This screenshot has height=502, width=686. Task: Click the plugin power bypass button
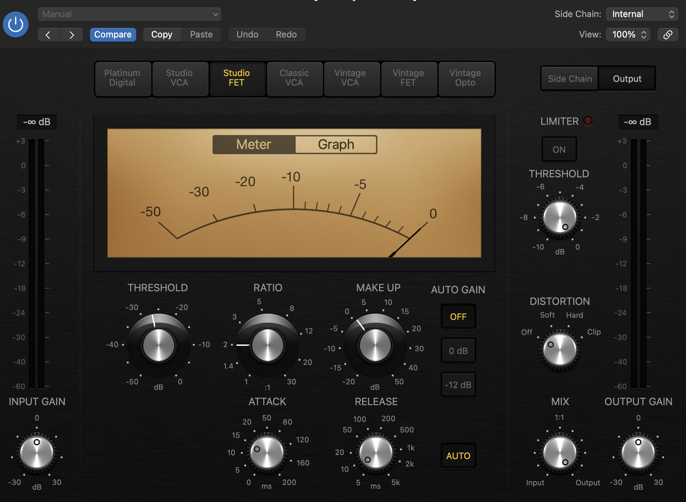coord(16,25)
